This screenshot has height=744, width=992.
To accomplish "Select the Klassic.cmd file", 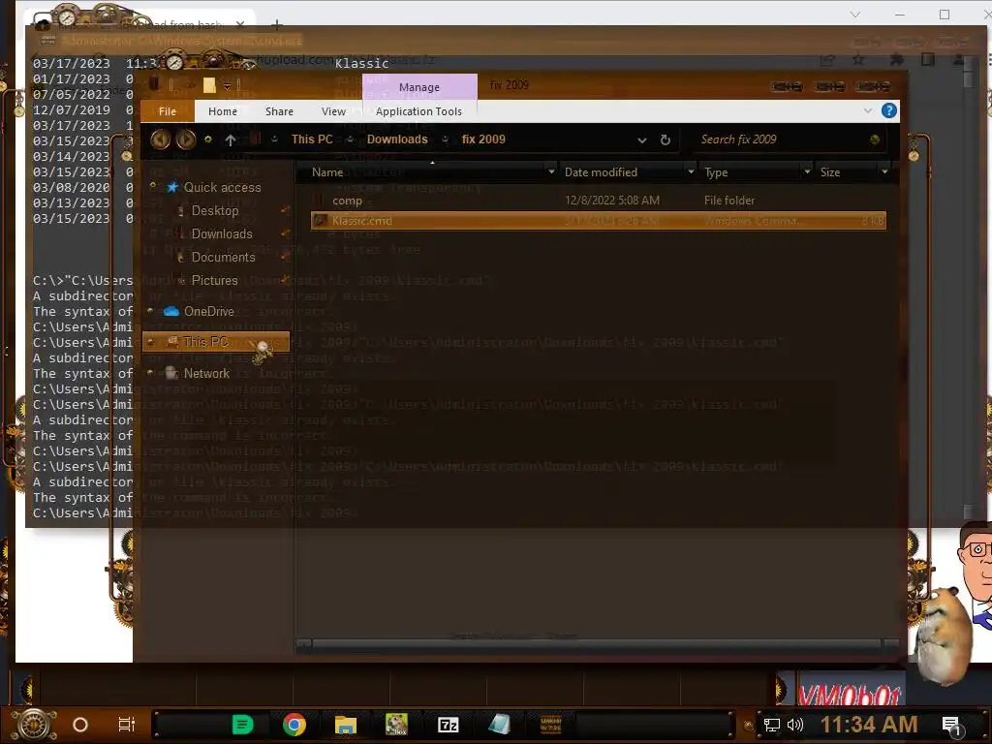I will 599,221.
